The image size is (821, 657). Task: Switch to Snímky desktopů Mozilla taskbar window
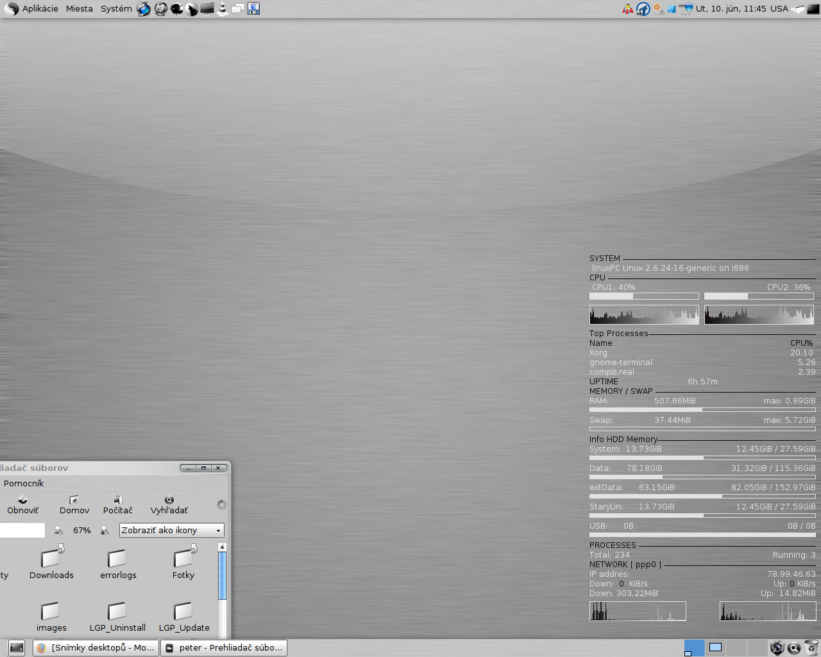click(95, 648)
